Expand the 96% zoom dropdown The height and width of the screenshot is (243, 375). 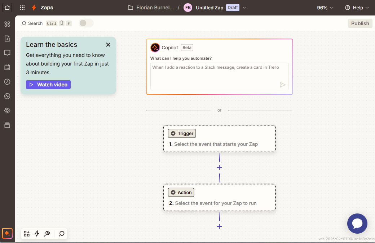(325, 8)
